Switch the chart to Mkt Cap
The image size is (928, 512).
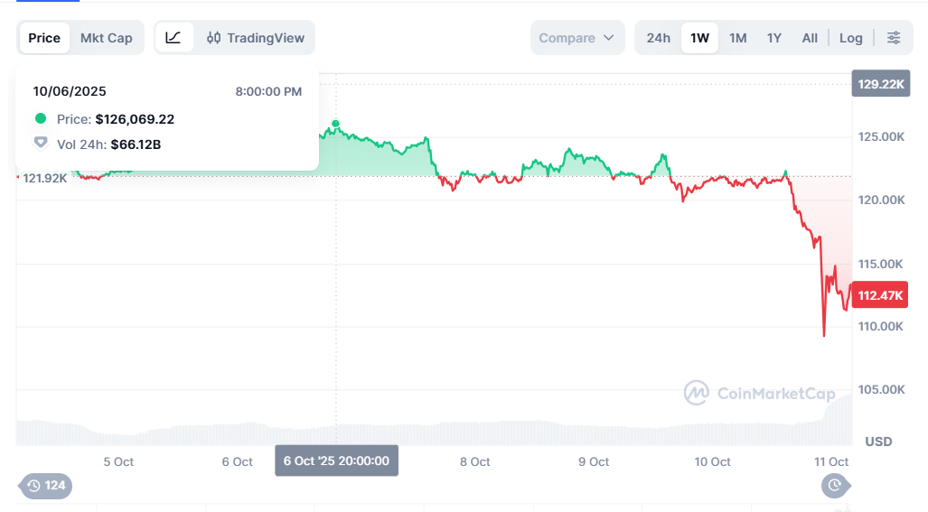(x=106, y=38)
